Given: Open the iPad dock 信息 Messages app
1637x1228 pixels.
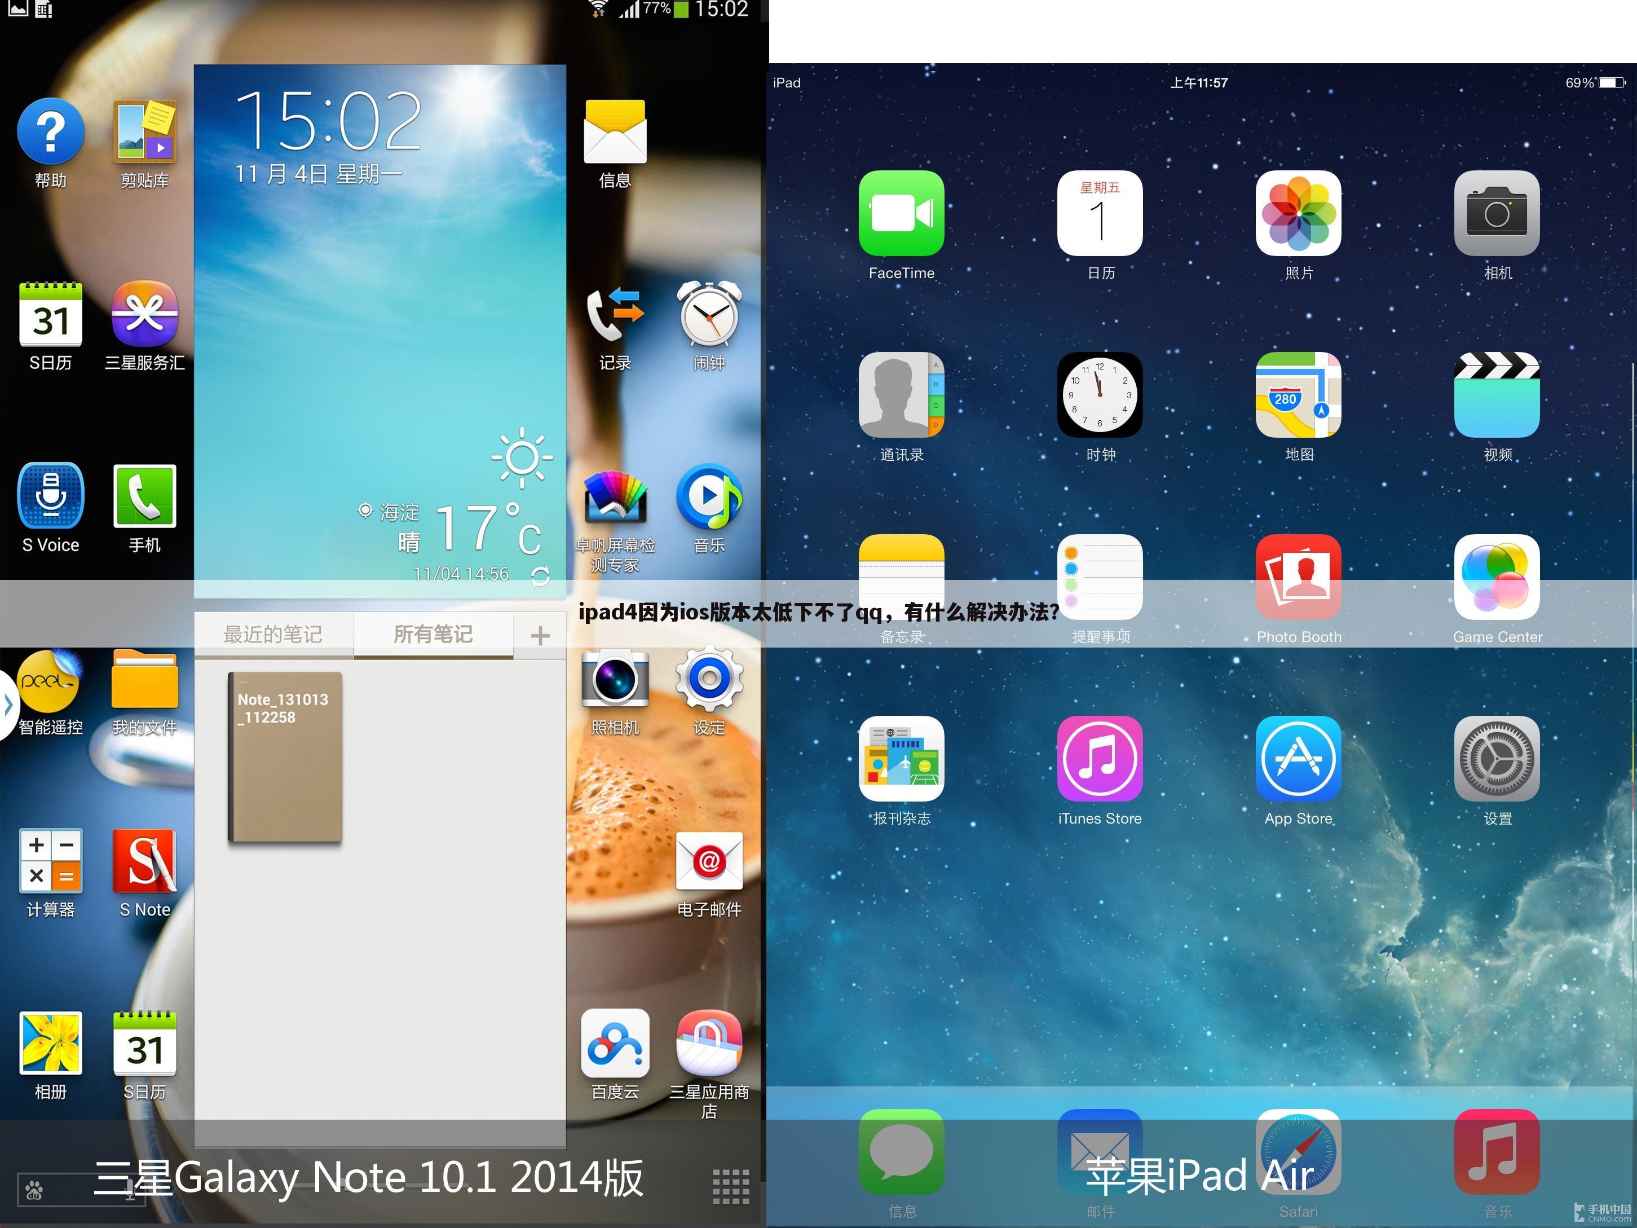Looking at the screenshot, I should [901, 1152].
